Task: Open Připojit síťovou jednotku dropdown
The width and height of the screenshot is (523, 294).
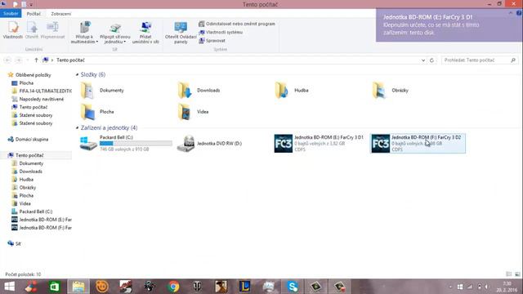Action: 115,33
